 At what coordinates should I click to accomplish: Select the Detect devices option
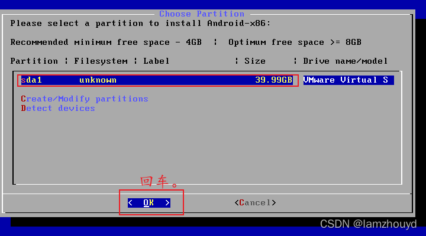58,109
